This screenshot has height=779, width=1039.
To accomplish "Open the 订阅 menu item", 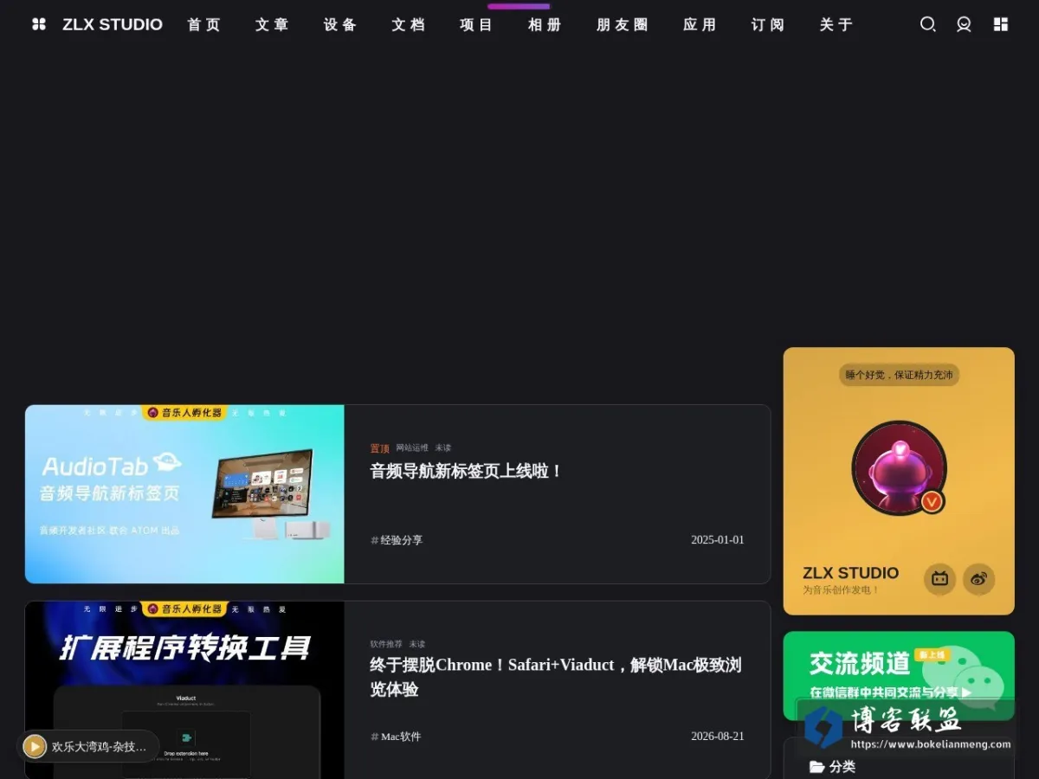I will coord(768,24).
